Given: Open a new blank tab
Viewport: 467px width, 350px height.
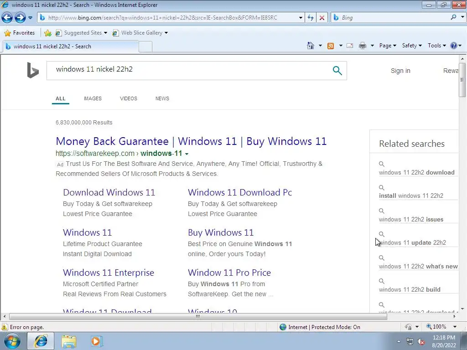Looking at the screenshot, I should 145,47.
